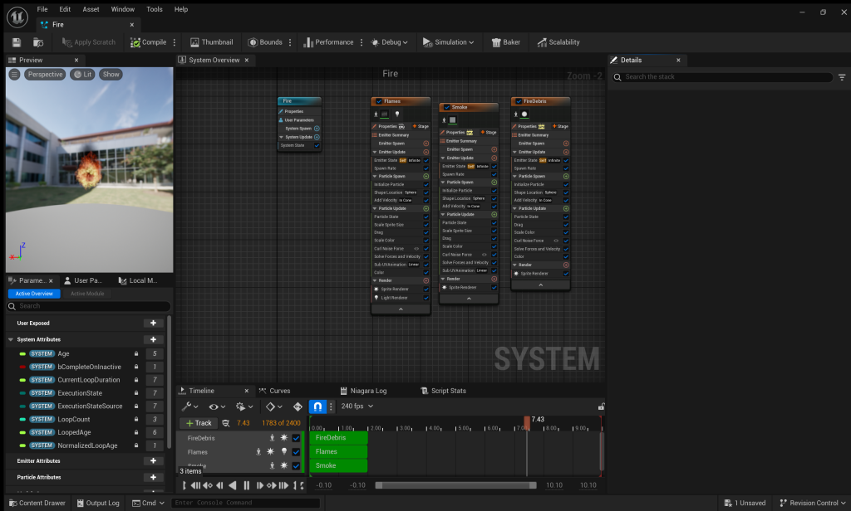Toggle Sprite Renderer checkbox in FireDebris emitter
This screenshot has height=511, width=851.
[566, 274]
